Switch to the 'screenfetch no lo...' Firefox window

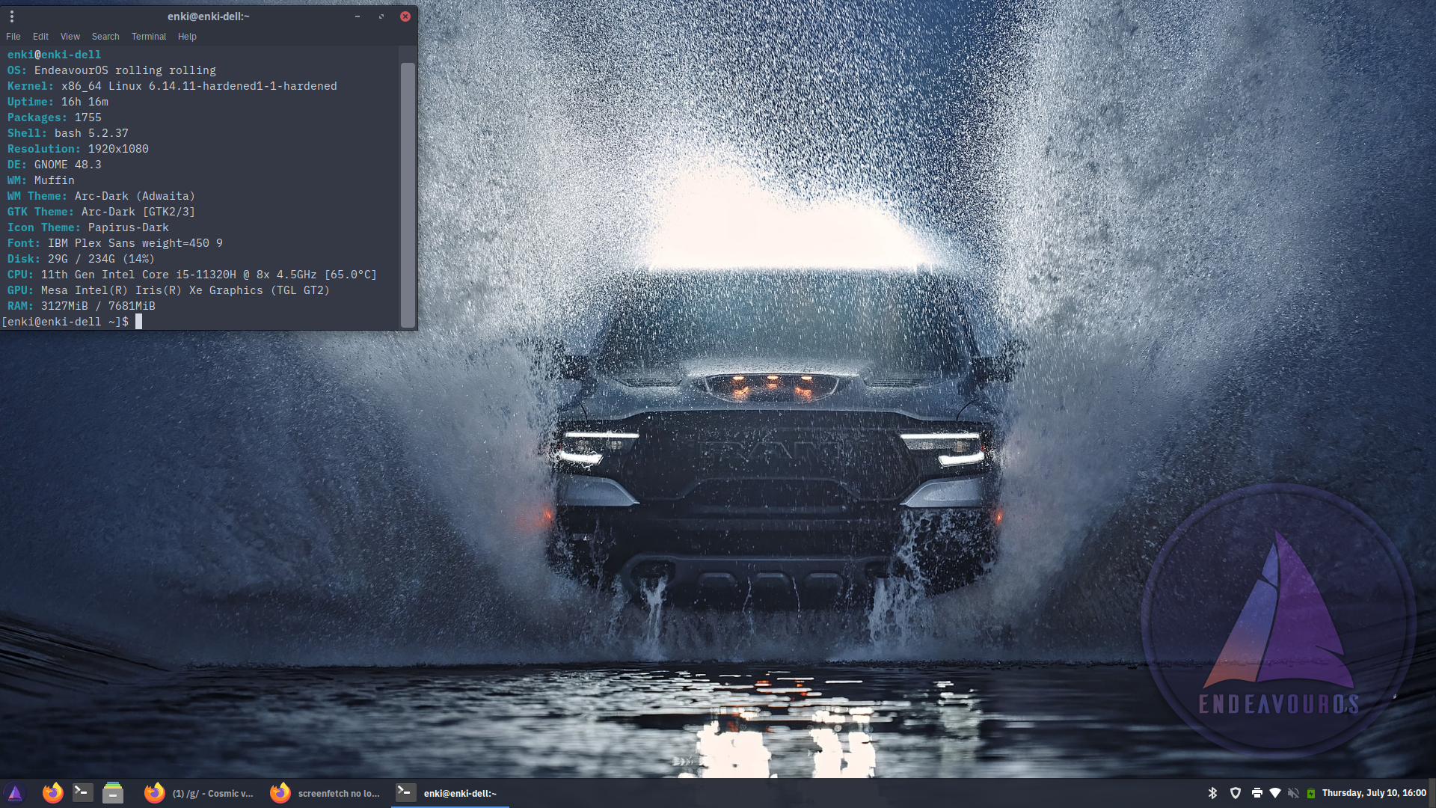(x=326, y=793)
